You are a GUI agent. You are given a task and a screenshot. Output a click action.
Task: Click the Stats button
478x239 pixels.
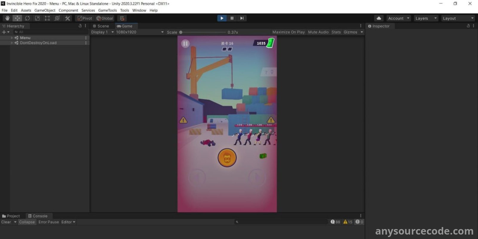[336, 32]
